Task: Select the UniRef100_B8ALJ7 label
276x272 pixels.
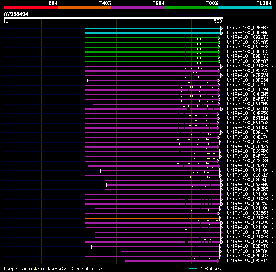Action: click(x=248, y=133)
